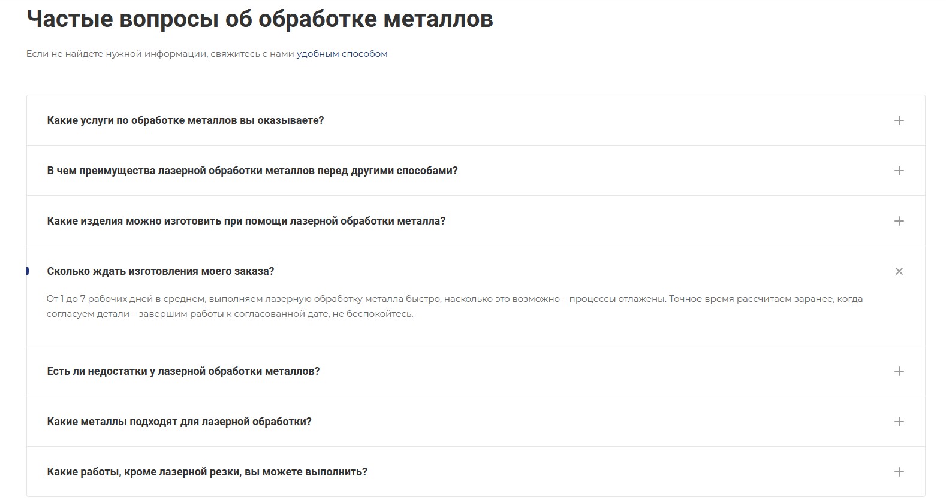This screenshot has width=946, height=503.
Task: Open the plus icon for products question
Action: click(899, 220)
